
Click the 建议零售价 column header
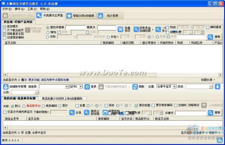coord(149,43)
